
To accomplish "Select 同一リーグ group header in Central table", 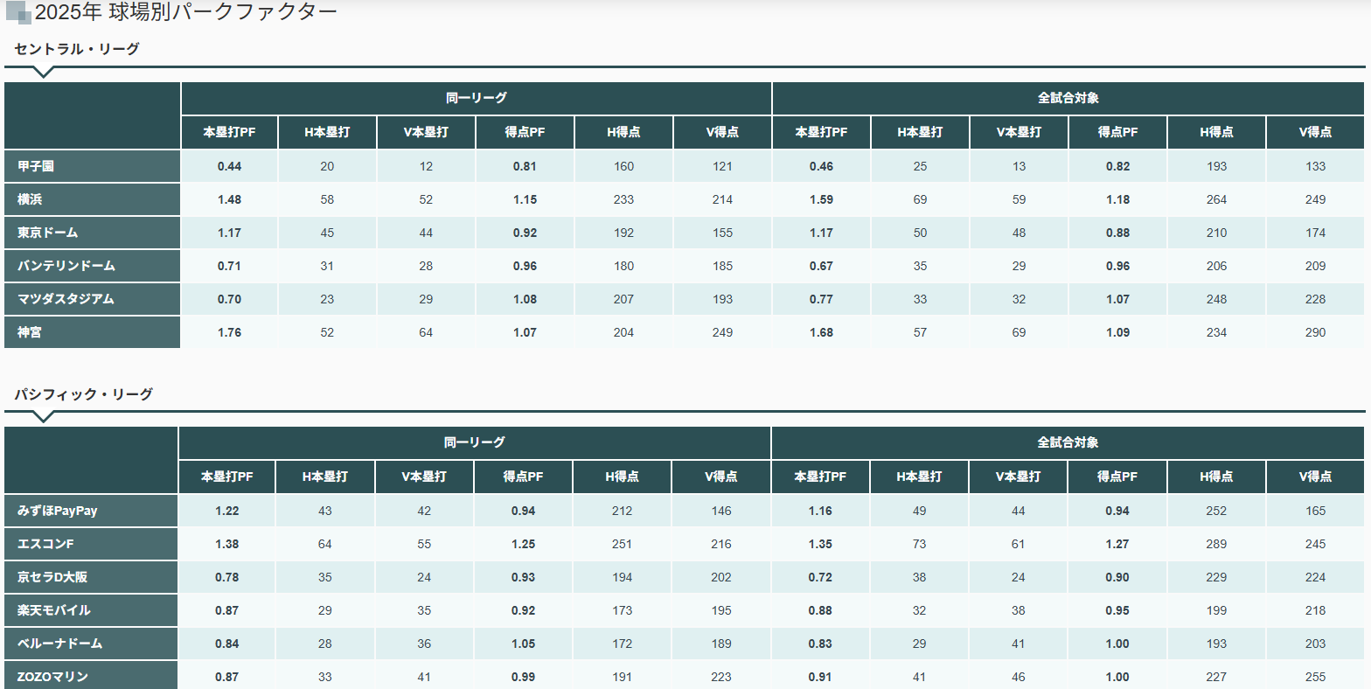I will tap(476, 98).
